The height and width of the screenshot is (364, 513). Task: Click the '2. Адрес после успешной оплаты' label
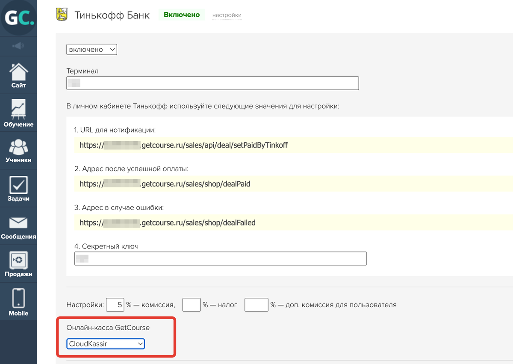point(131,169)
